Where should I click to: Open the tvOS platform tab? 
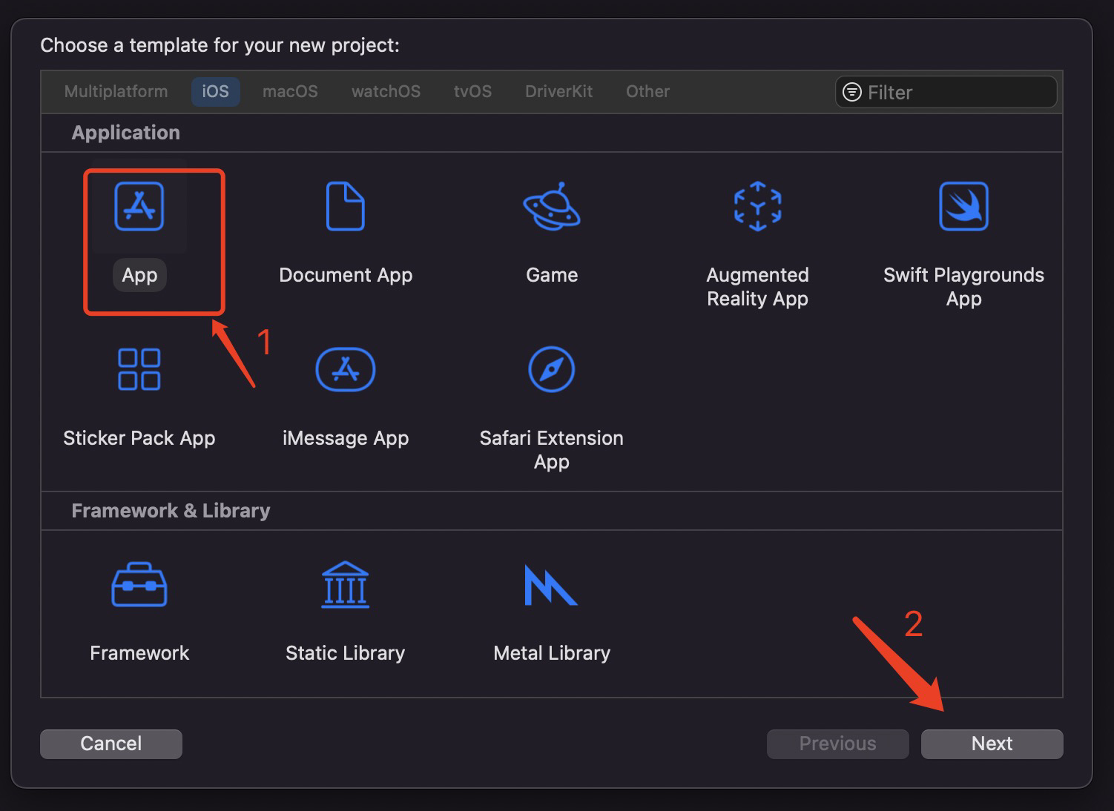(x=472, y=91)
